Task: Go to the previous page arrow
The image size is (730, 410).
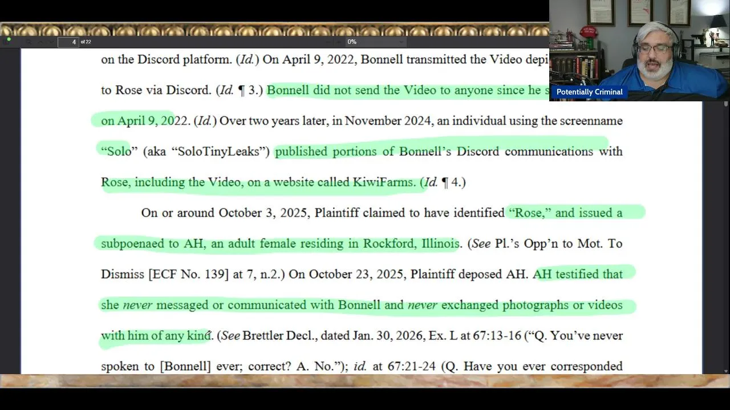Action: point(40,42)
